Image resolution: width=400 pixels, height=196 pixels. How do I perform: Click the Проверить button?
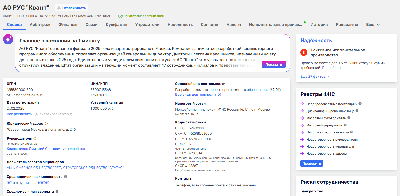click(311, 163)
